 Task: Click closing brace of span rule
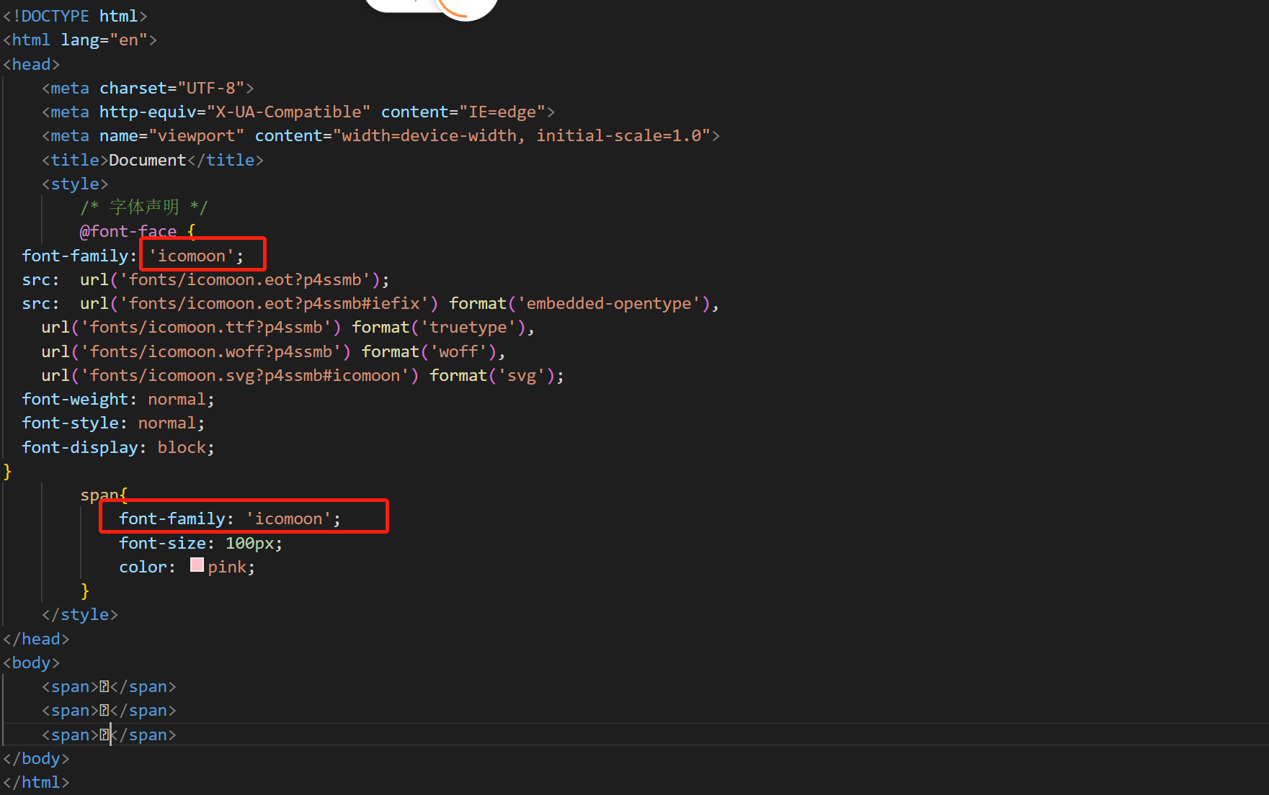85,590
